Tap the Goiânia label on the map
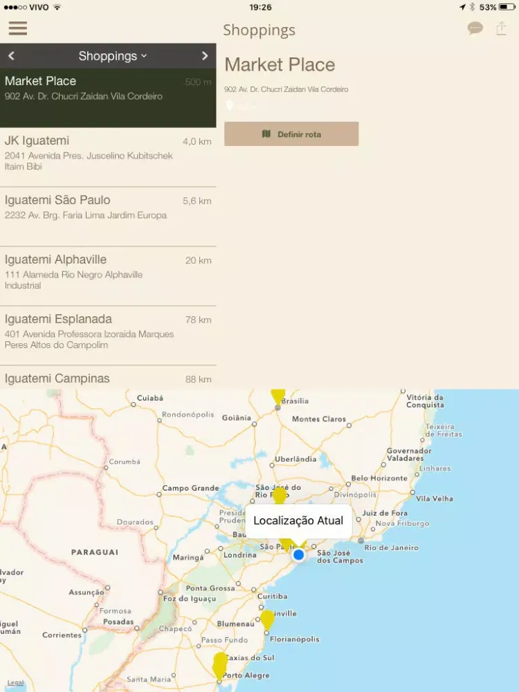Image resolution: width=519 pixels, height=692 pixels. (237, 417)
